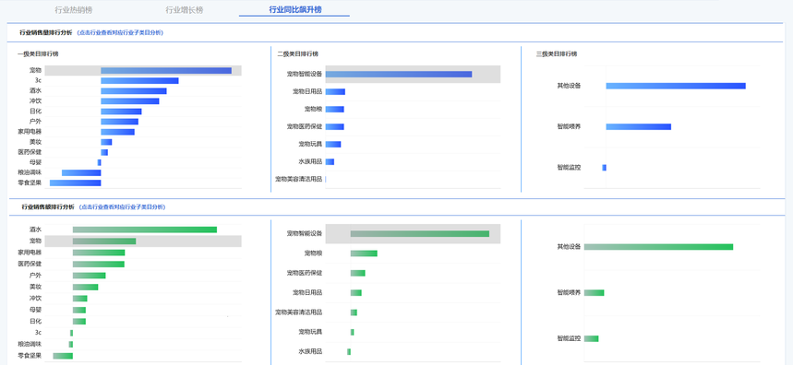Click green 智能监控 bar in third-level amount chart
793x365 pixels.
(x=591, y=339)
